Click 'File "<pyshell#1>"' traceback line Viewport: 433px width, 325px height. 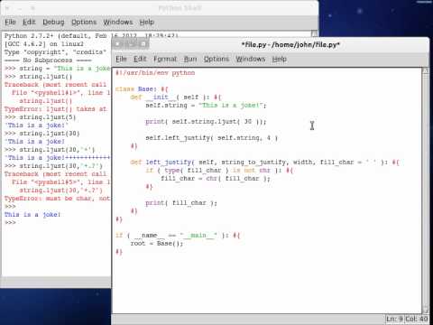click(61, 93)
